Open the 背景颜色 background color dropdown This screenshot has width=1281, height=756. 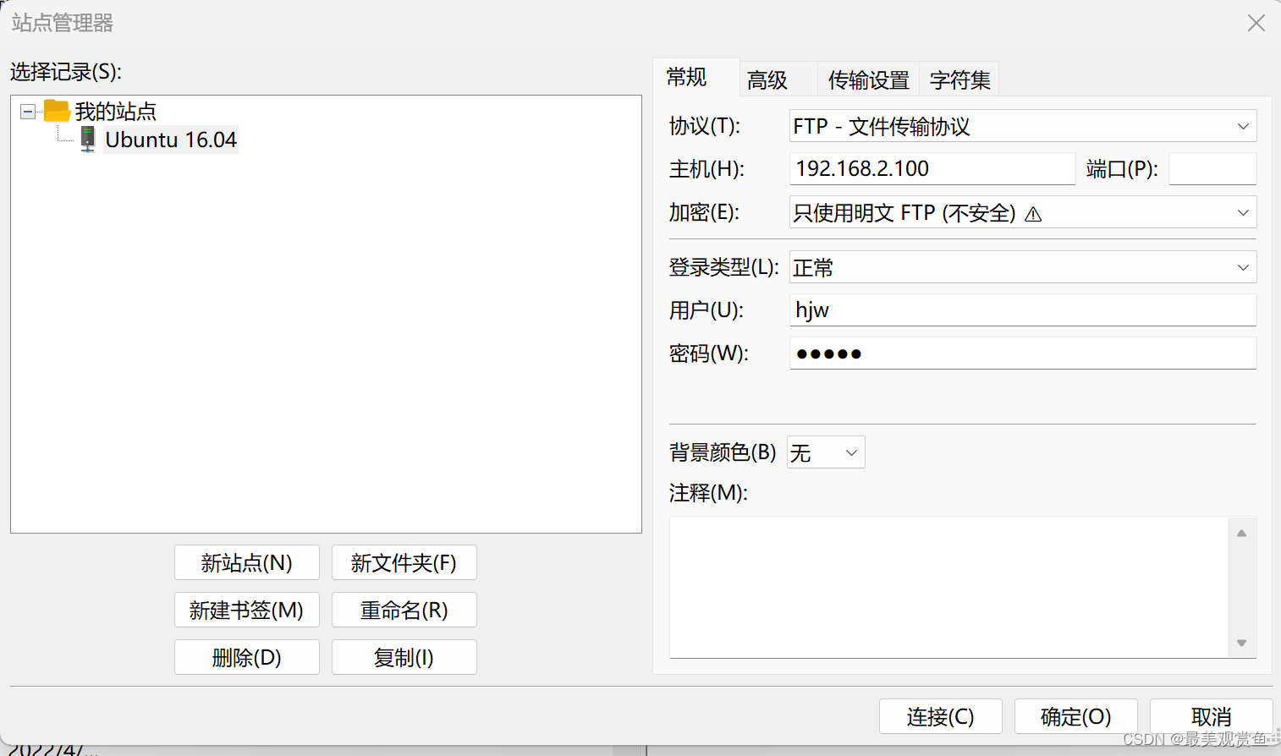point(826,452)
